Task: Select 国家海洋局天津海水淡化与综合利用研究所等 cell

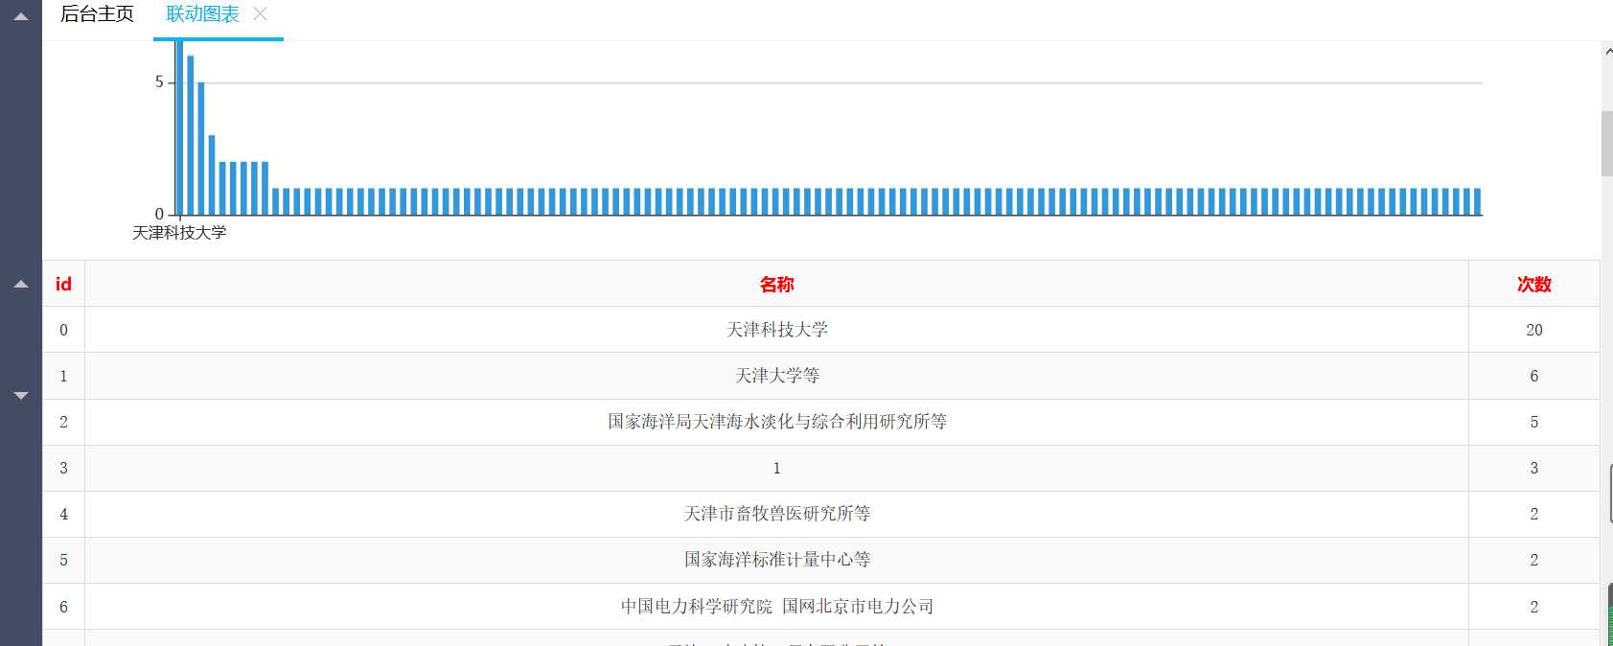Action: [x=776, y=422]
